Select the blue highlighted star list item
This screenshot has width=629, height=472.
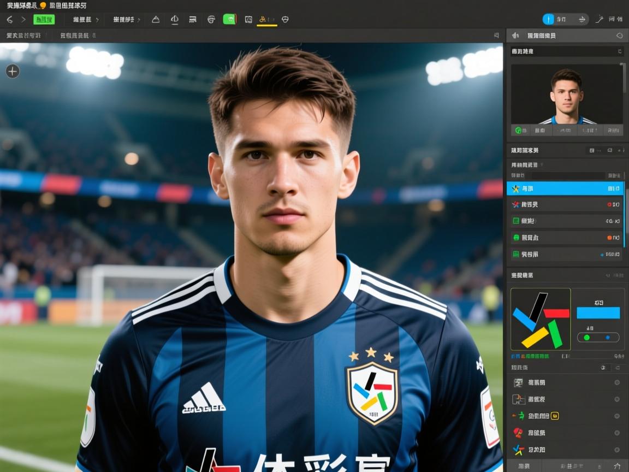pyautogui.click(x=565, y=188)
